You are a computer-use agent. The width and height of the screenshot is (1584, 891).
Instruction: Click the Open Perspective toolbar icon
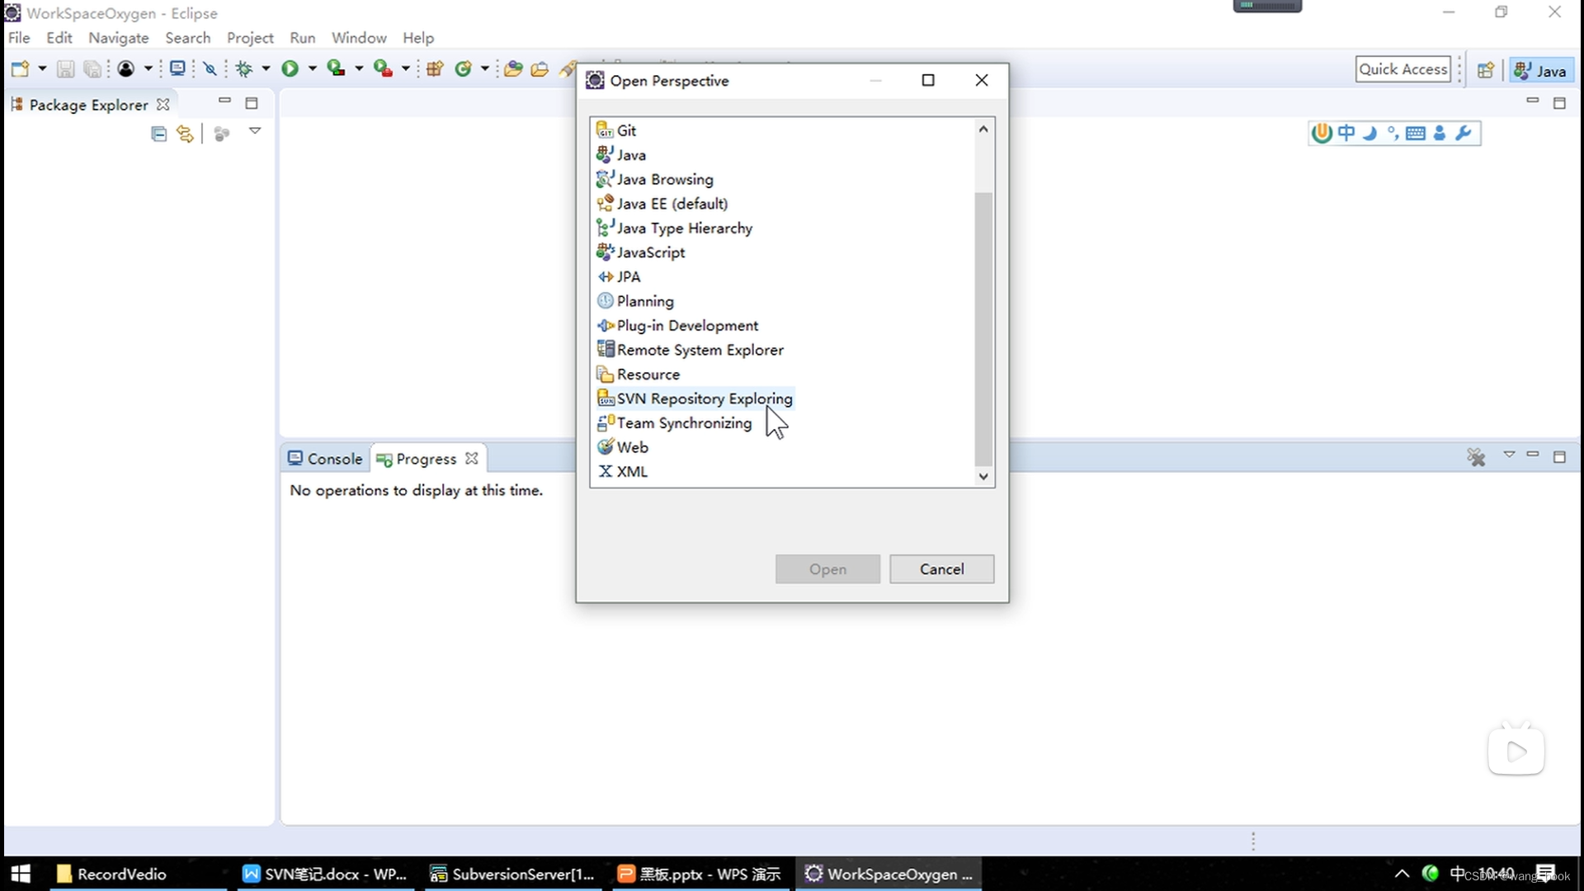coord(1486,70)
